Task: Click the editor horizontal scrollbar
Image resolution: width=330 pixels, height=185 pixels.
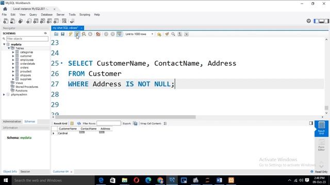Action: tap(125, 117)
